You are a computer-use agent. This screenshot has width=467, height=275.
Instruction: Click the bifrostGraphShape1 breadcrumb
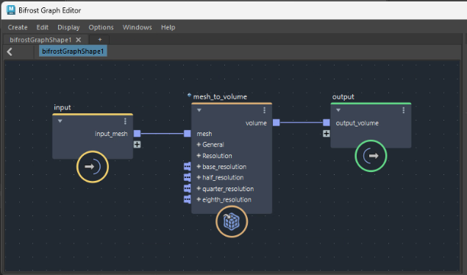(x=73, y=51)
